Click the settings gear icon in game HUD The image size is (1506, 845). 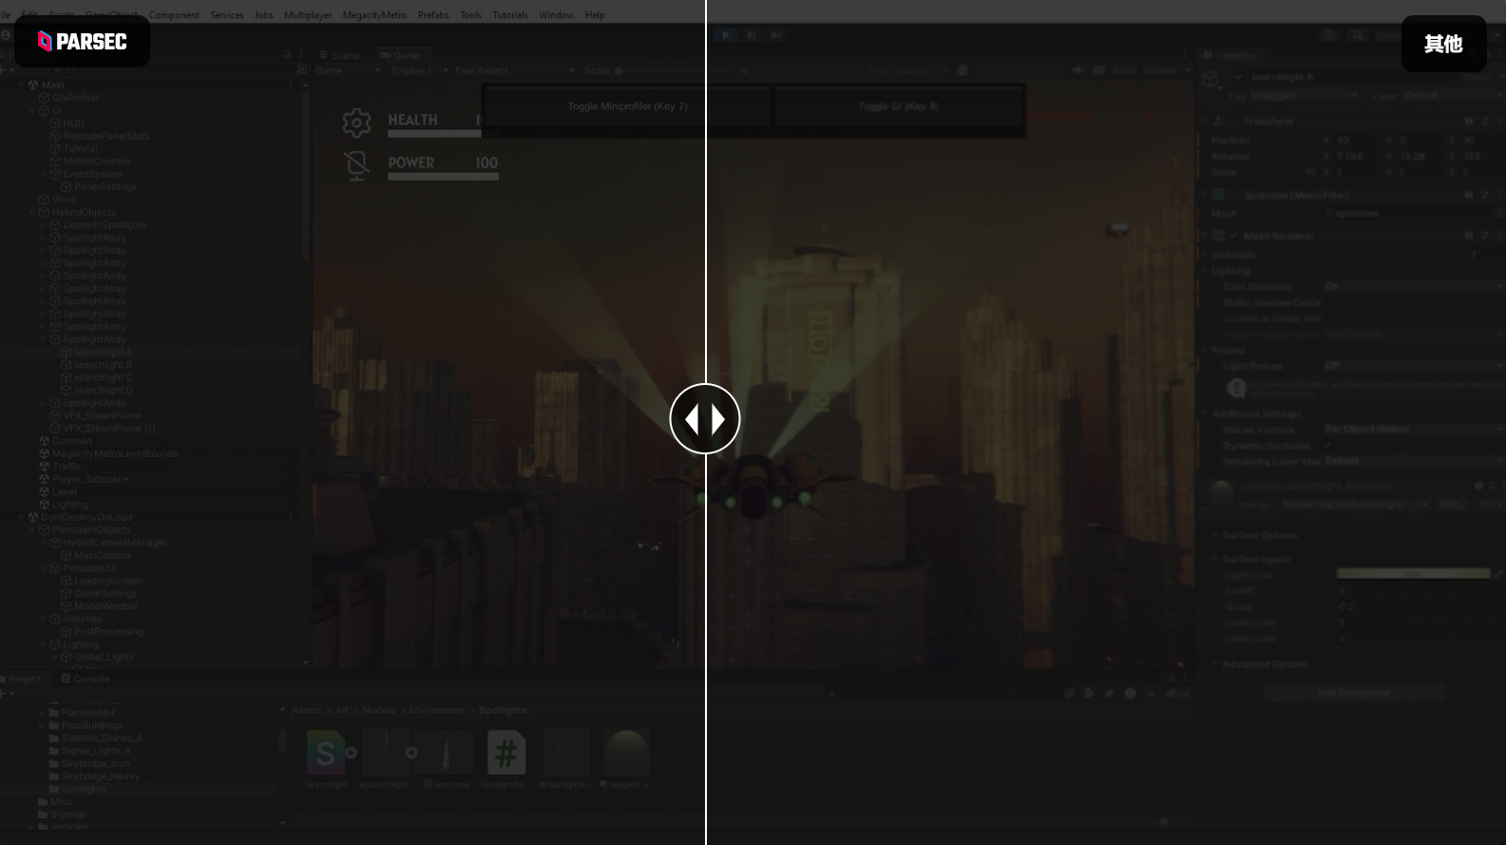(356, 123)
